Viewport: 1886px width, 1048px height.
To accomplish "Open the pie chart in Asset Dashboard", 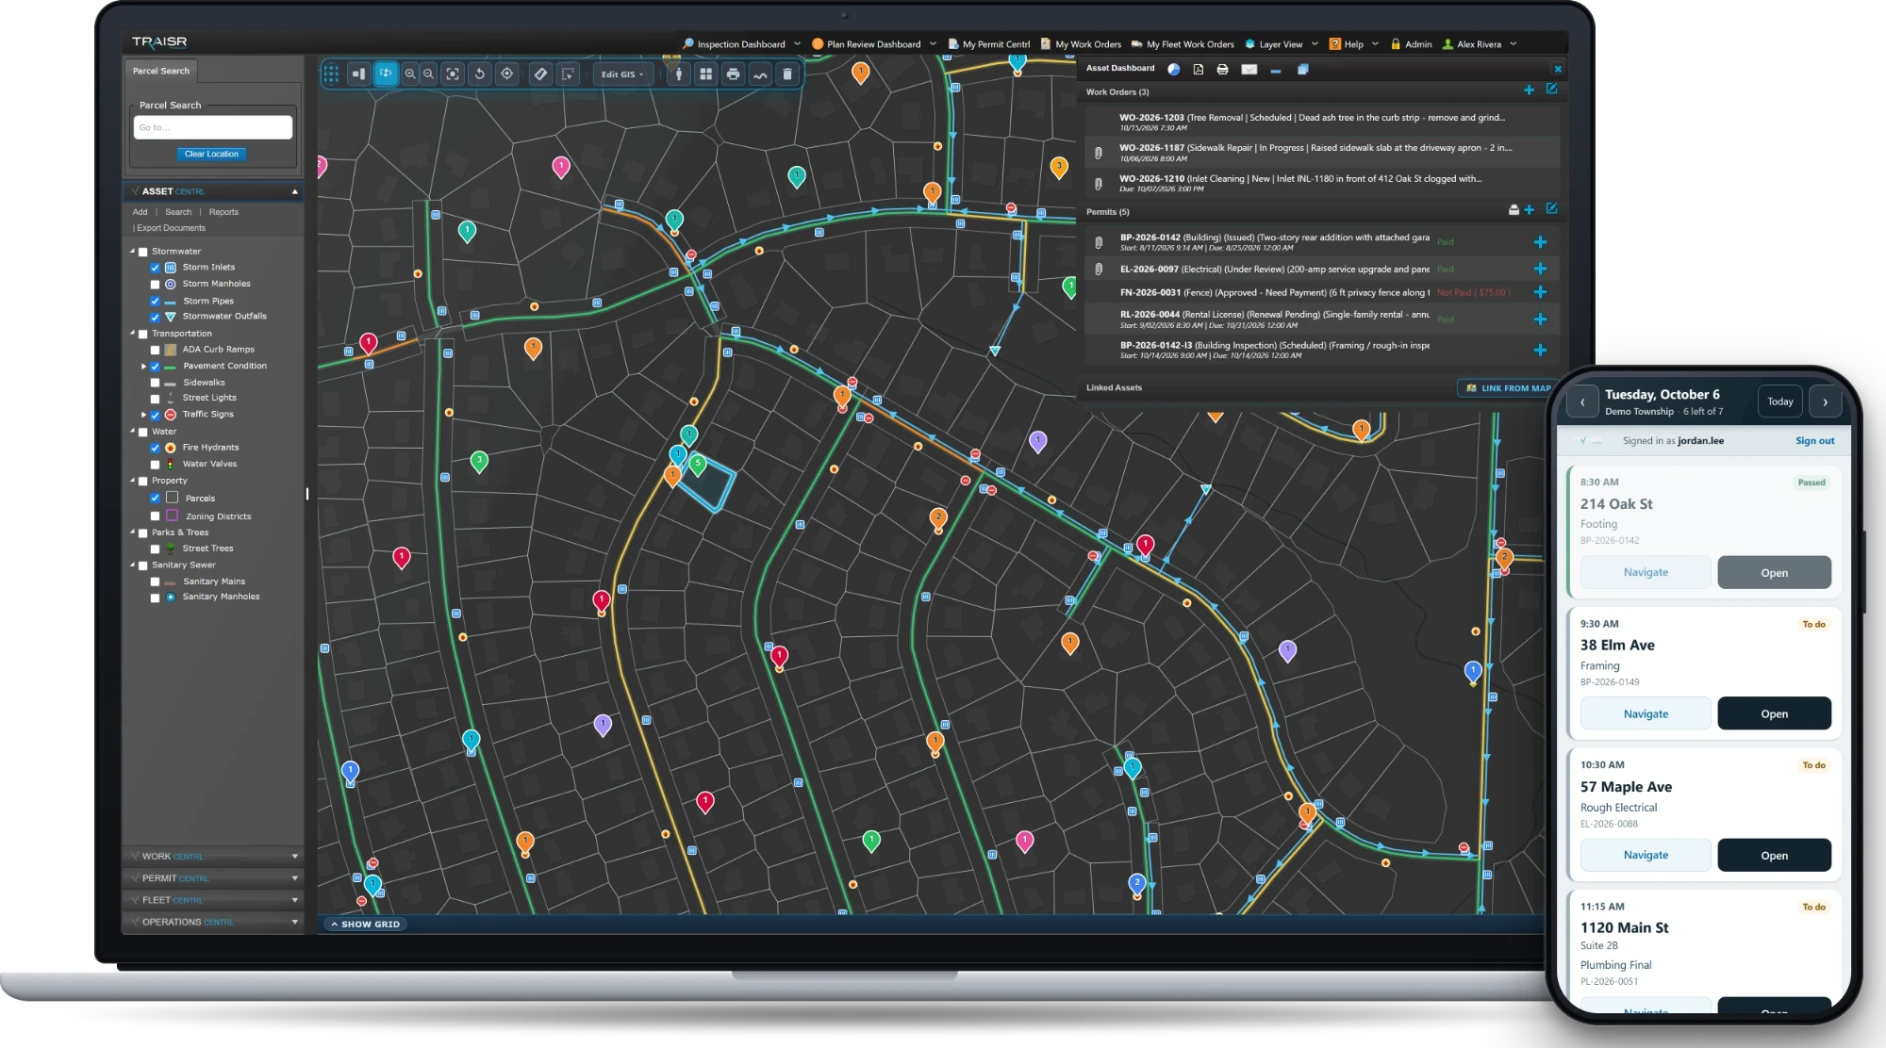I will tap(1173, 69).
